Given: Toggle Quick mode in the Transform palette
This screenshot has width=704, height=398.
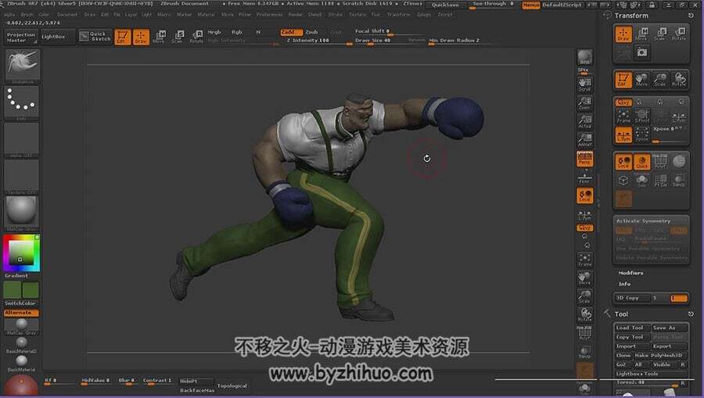Looking at the screenshot, I should (x=642, y=162).
